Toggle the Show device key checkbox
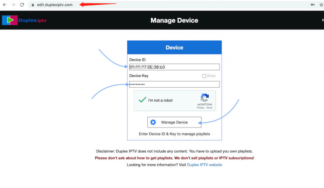The image size is (324, 188). pyautogui.click(x=204, y=76)
